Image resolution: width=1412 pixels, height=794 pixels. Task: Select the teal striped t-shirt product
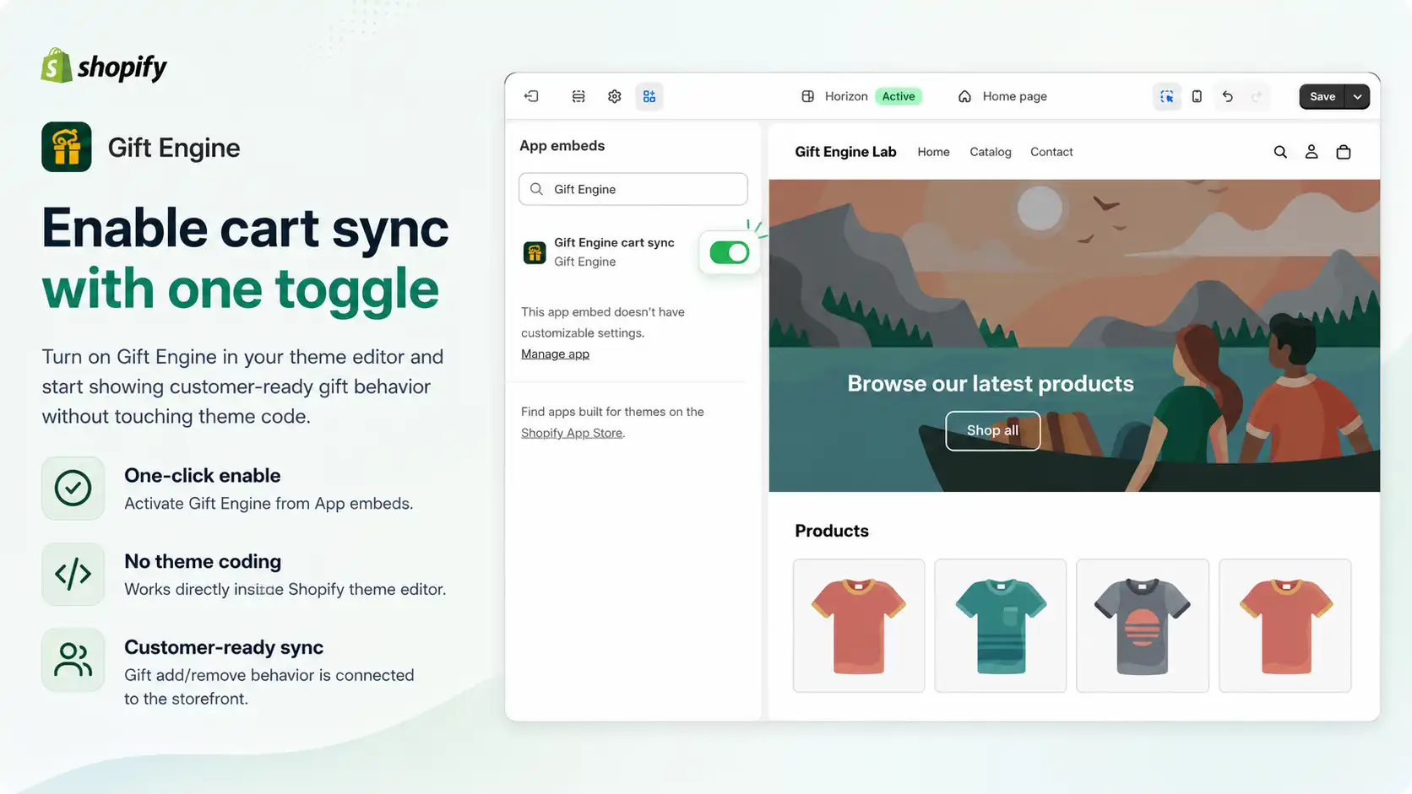pos(1001,625)
